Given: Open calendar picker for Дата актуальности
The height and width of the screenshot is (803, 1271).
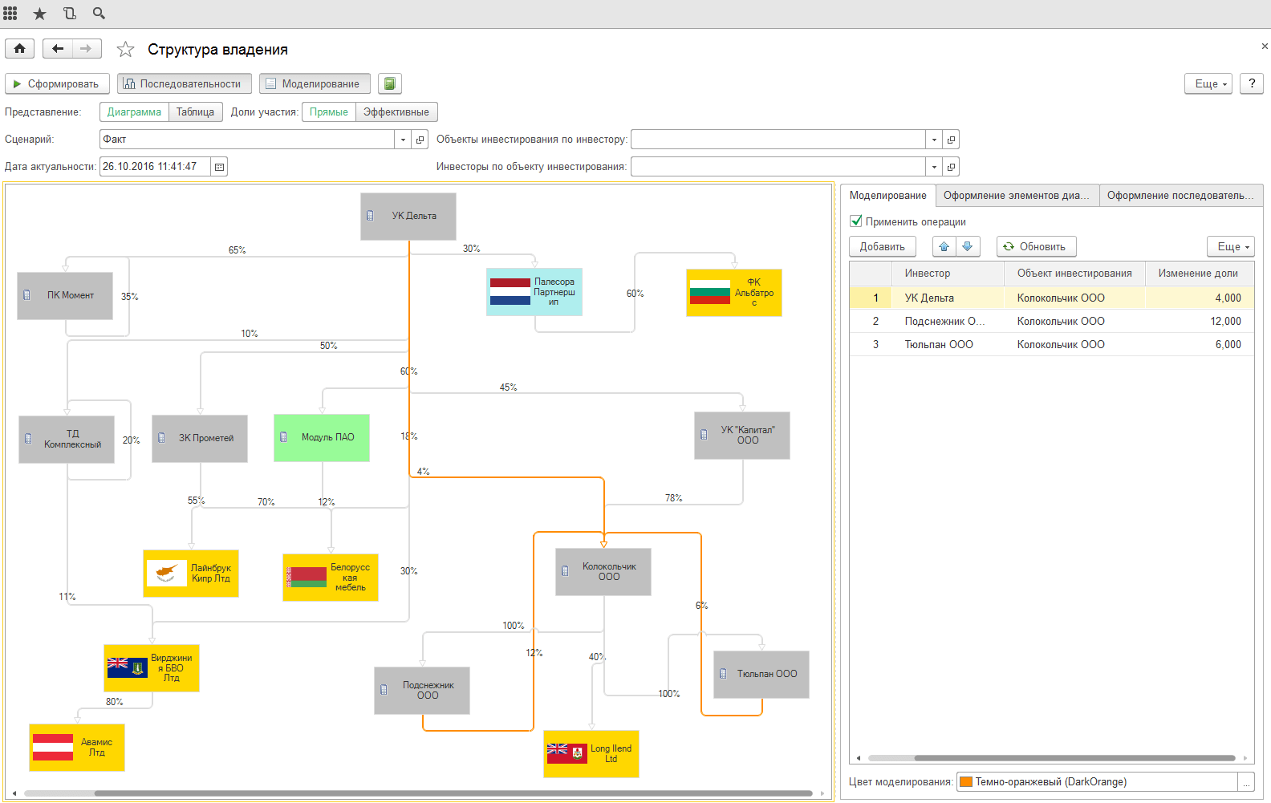Looking at the screenshot, I should pyautogui.click(x=219, y=167).
